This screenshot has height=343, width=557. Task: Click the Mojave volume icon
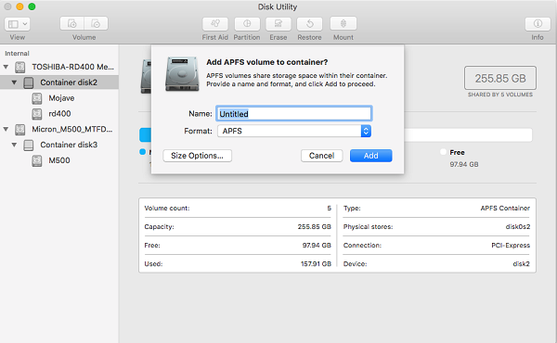click(x=37, y=98)
